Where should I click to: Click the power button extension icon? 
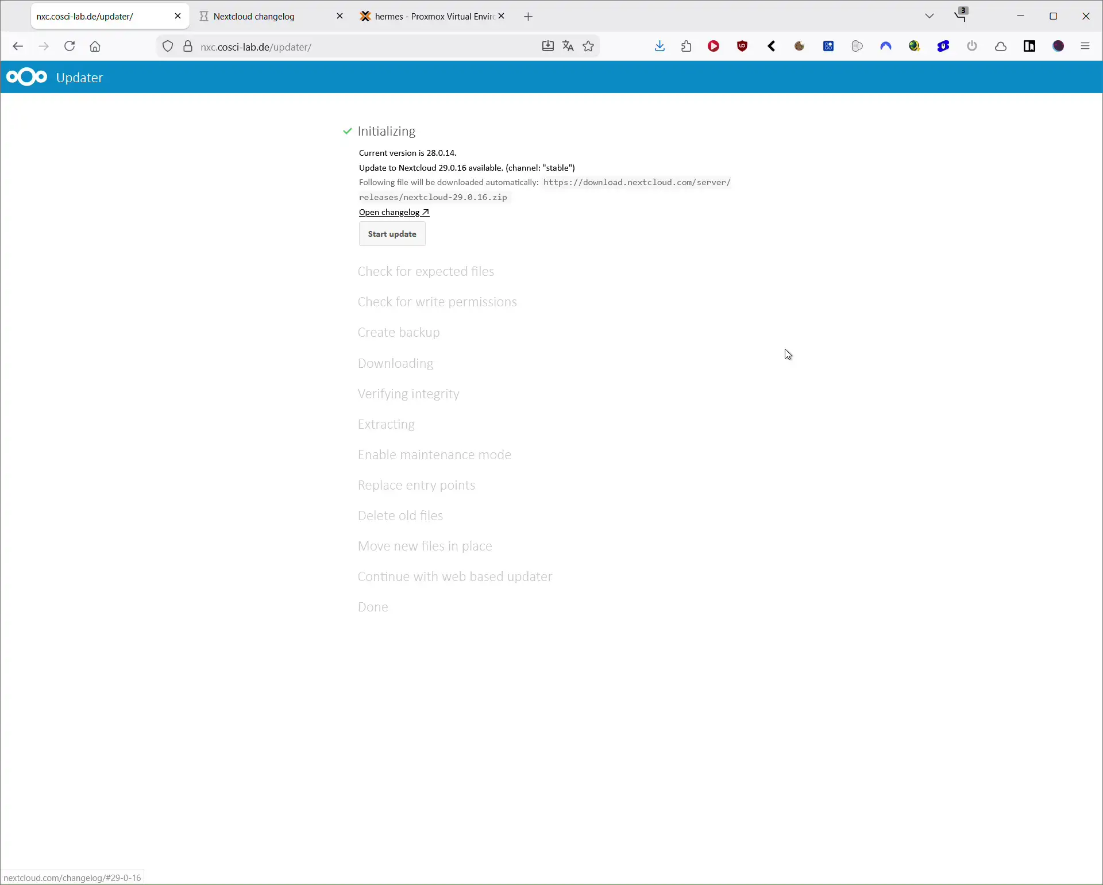pos(972,46)
